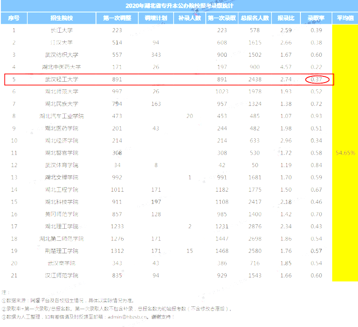Click the 补录人数 column header
This screenshot has height=327, width=358.
[190, 18]
